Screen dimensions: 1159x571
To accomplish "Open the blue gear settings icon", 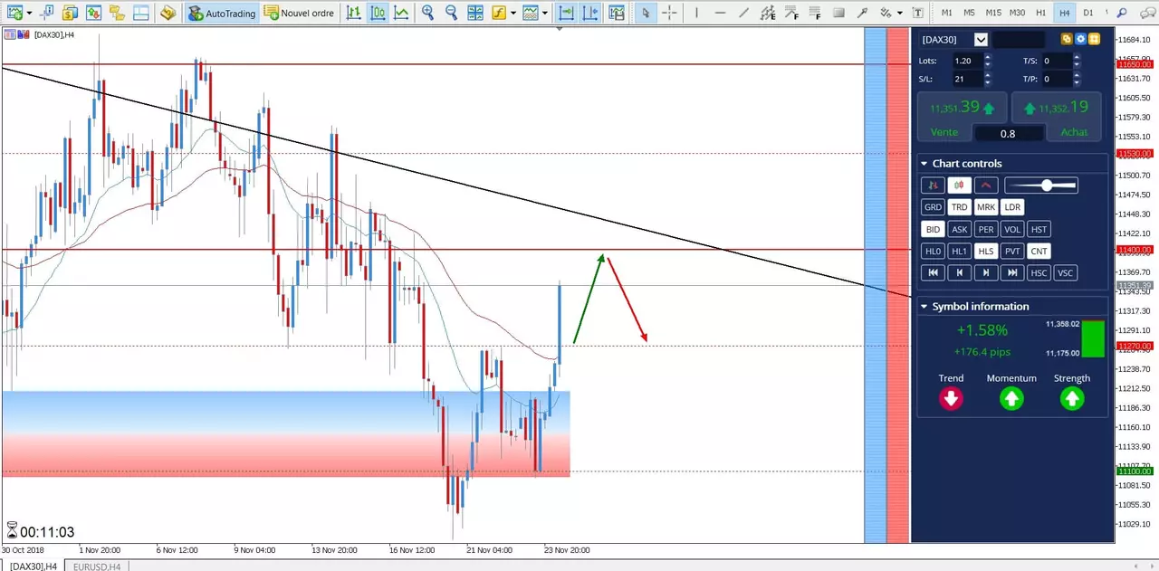I will [1080, 39].
